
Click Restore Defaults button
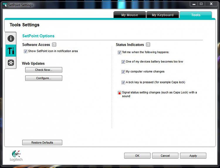point(42,142)
